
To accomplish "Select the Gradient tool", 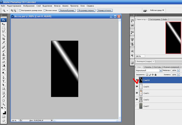I will 4,66.
